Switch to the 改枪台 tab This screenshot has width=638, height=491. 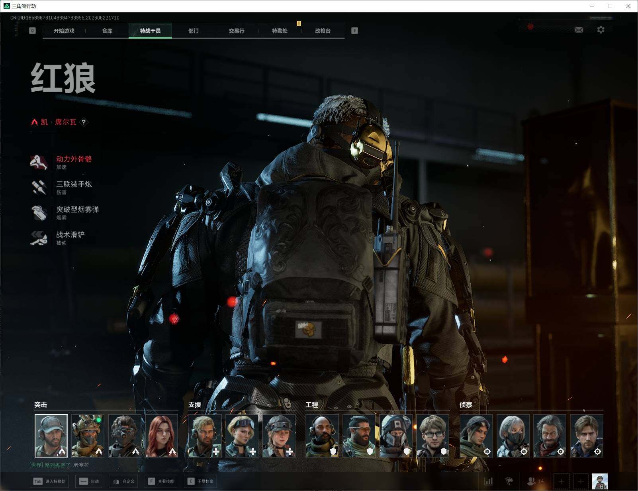pos(323,31)
